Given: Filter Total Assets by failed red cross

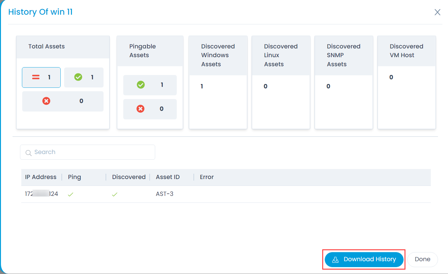Looking at the screenshot, I should tap(63, 101).
